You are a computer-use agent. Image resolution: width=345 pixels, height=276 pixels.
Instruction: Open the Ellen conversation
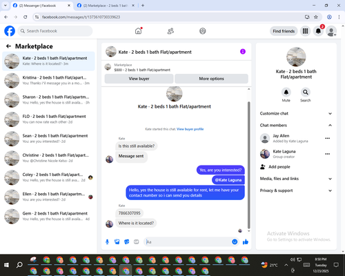[48, 197]
